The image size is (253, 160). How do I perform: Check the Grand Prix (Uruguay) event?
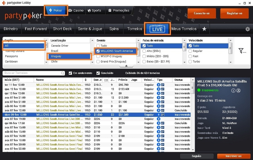[98, 62]
